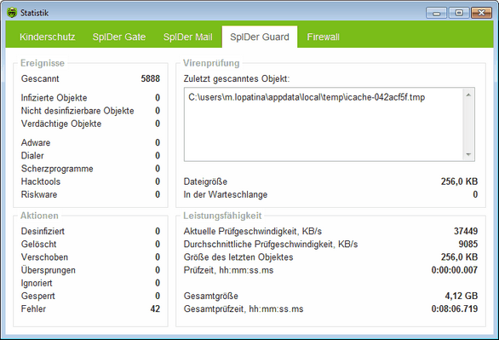Click the Dateigröße label
This screenshot has height=340, width=499.
click(x=205, y=182)
